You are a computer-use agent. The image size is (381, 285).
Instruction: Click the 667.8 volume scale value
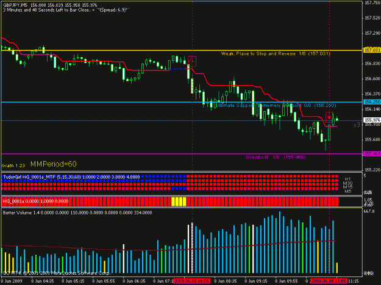coord(369,211)
